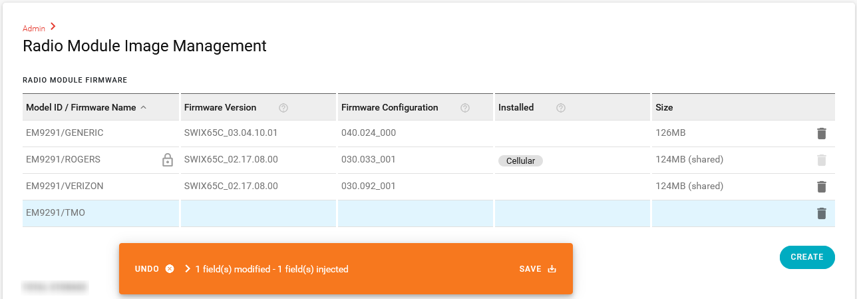
Task: Click the disabled trash icon for ROGERS
Action: point(821,160)
